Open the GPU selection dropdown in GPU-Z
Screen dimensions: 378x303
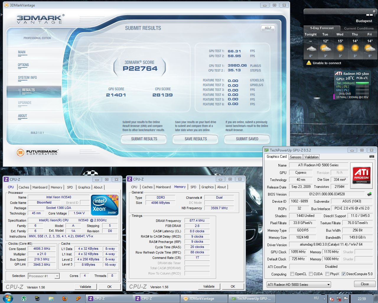tap(298, 284)
